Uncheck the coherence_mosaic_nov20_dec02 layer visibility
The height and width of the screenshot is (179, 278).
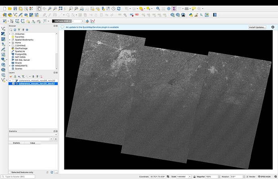pyautogui.click(x=13, y=84)
